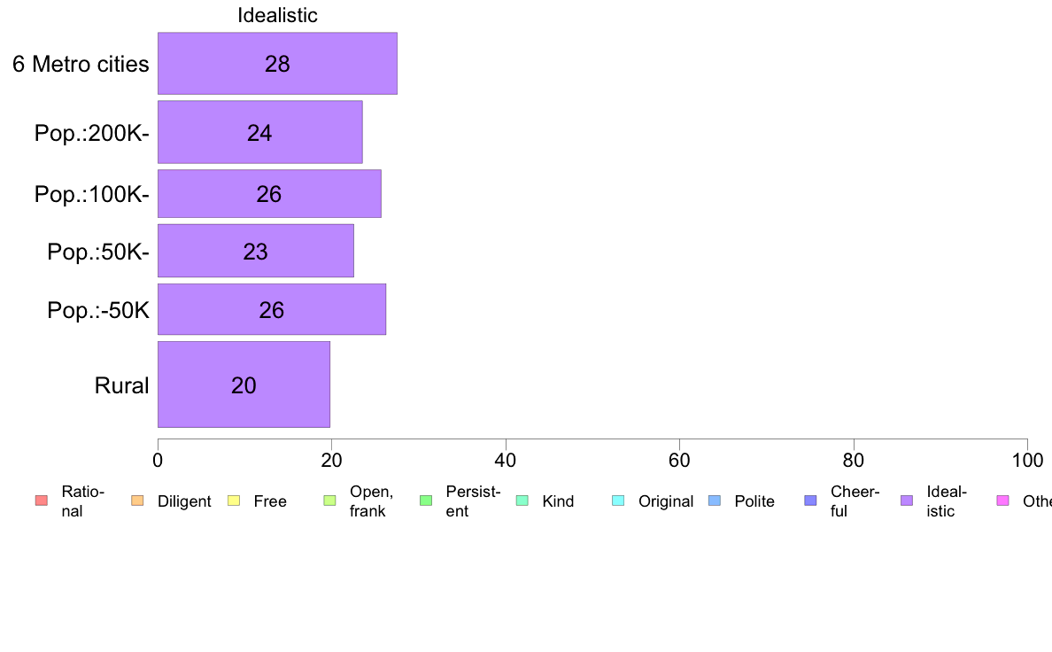This screenshot has width=1052, height=652.
Task: Select the 6 Metro cities bar
Action: tap(277, 63)
